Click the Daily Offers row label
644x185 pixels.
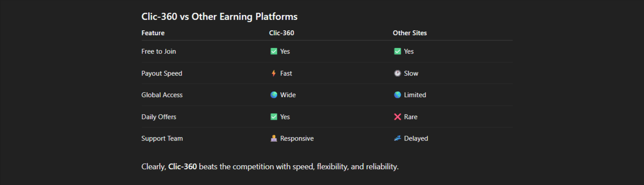[158, 117]
